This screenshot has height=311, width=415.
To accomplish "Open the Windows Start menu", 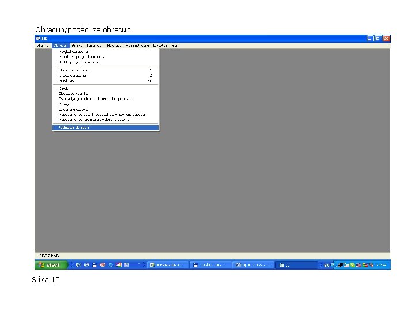I will click(x=51, y=265).
